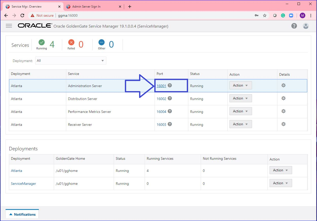
Task: Expand the Notifications panel
Action: [x=22, y=214]
